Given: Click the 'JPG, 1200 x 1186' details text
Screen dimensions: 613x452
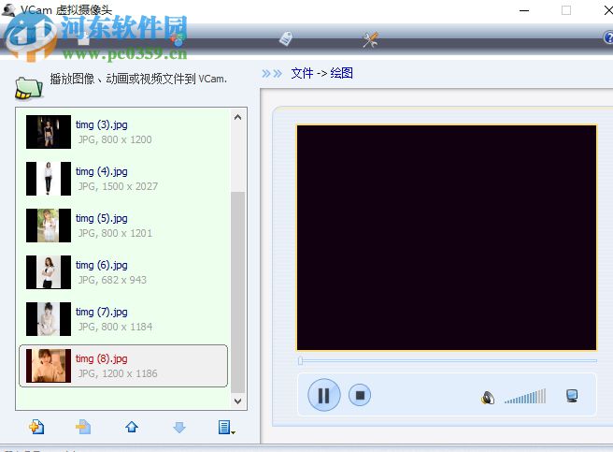Looking at the screenshot, I should tap(118, 373).
